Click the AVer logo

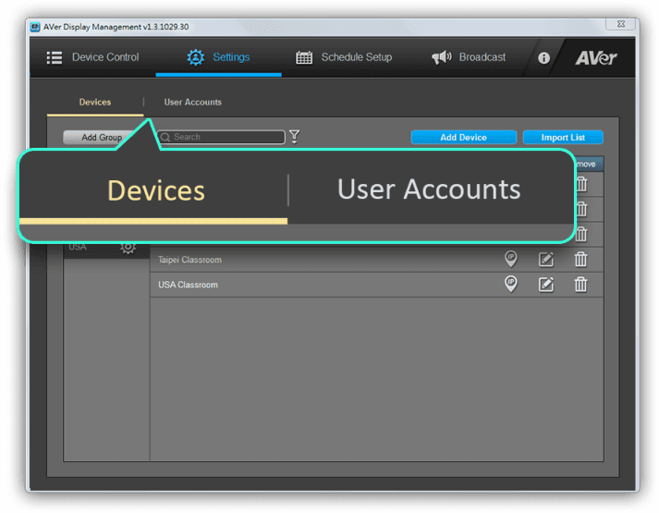[x=596, y=58]
